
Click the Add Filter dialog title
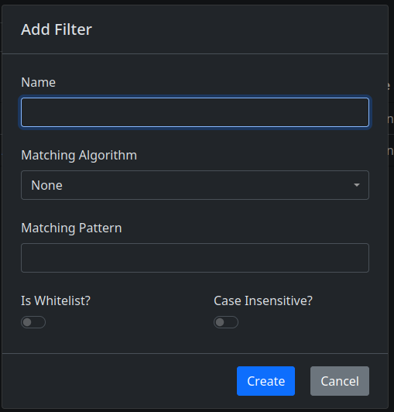point(57,29)
